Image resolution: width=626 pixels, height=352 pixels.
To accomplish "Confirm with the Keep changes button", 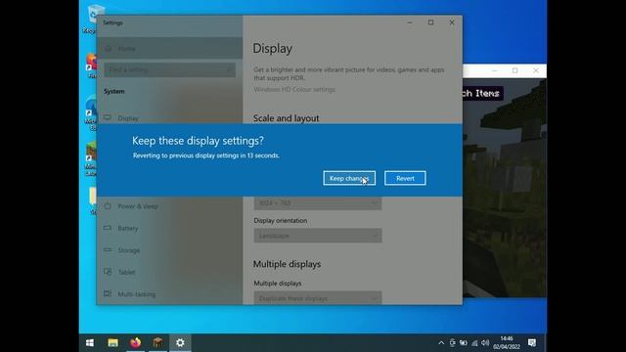I will pos(349,178).
